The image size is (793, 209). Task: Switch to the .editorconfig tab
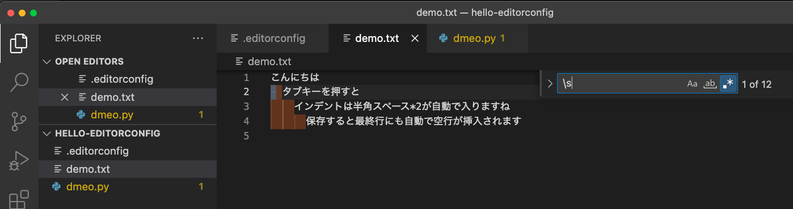273,39
